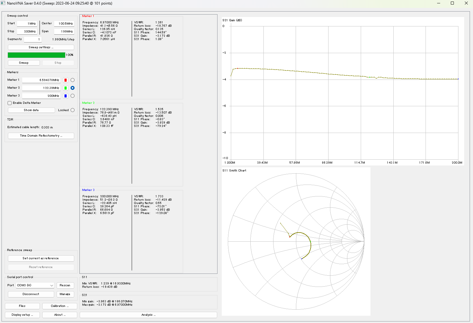Select the Marker 1 radio button
This screenshot has height=323, width=473.
coord(72,80)
